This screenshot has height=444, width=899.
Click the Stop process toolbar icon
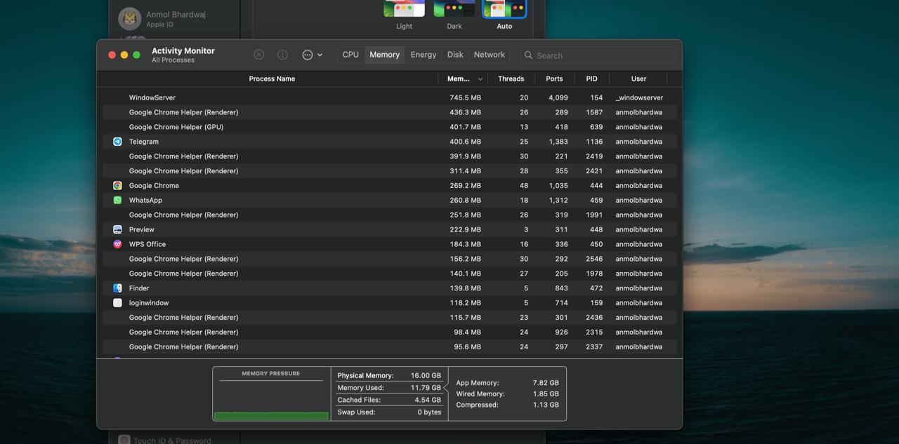tap(259, 55)
